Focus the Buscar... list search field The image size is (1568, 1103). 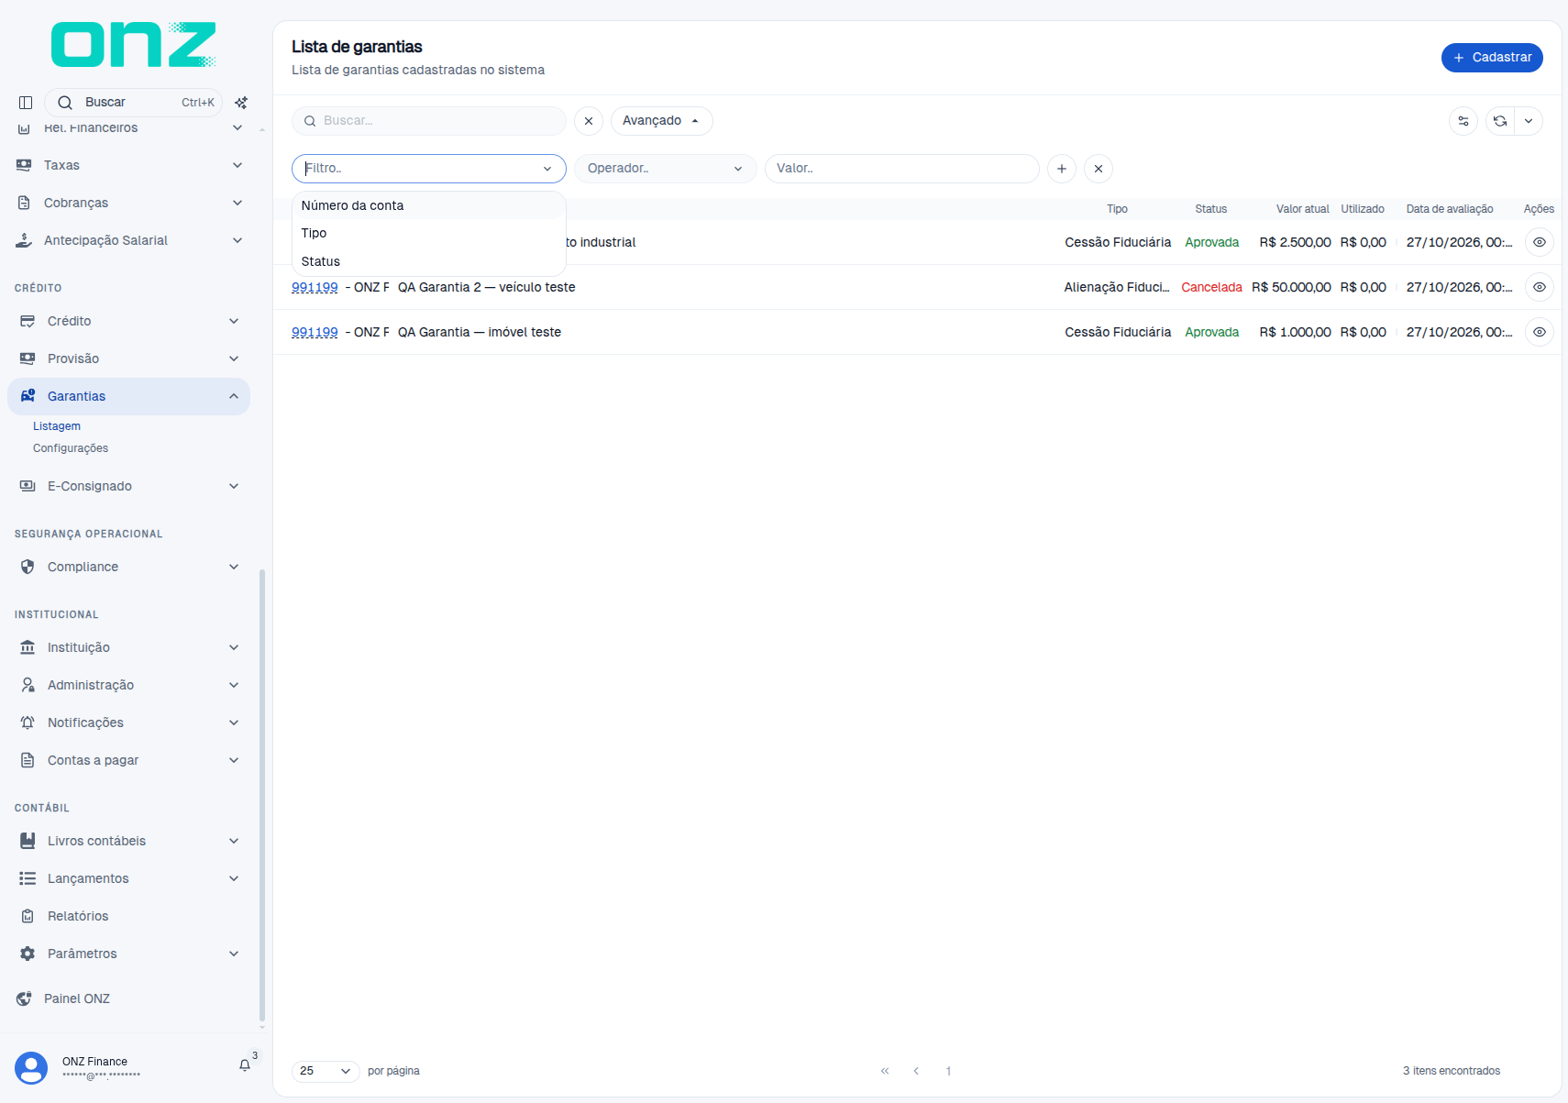429,121
